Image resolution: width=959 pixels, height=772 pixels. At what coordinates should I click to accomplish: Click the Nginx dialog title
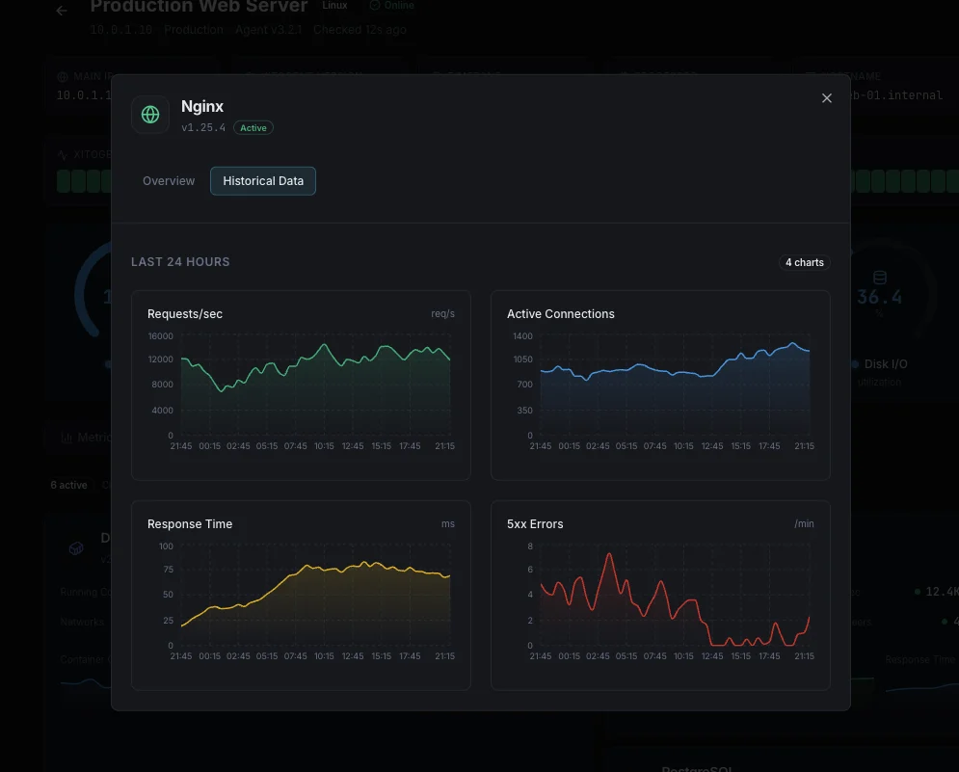[202, 106]
